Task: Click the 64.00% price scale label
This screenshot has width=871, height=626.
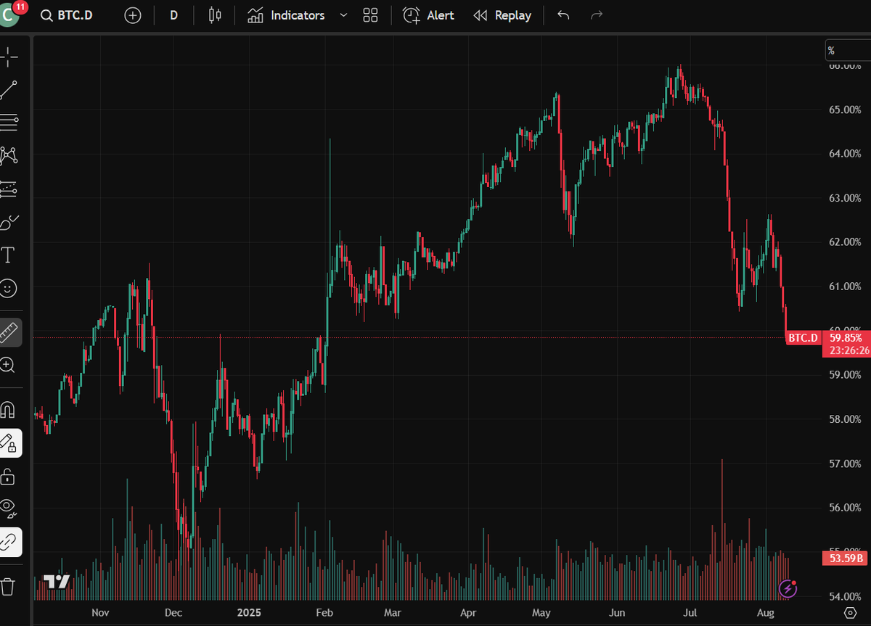Action: point(843,154)
